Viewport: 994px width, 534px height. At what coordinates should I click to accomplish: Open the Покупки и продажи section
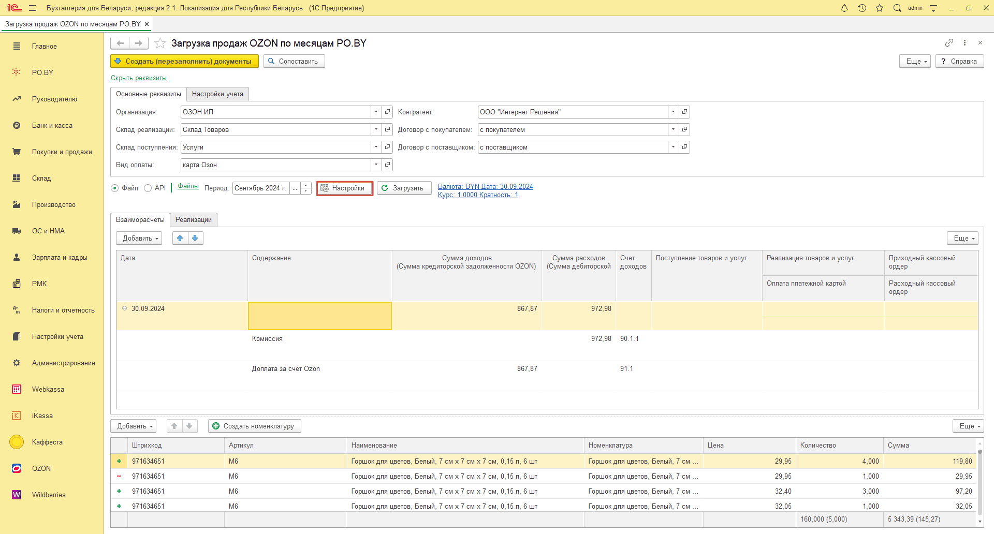[x=62, y=152]
